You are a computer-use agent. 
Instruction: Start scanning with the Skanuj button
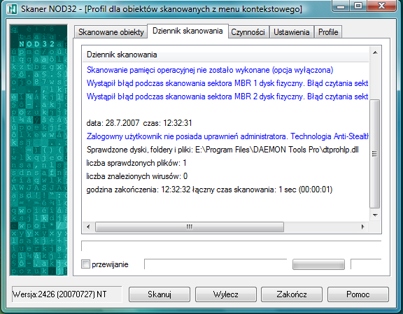[x=160, y=294]
